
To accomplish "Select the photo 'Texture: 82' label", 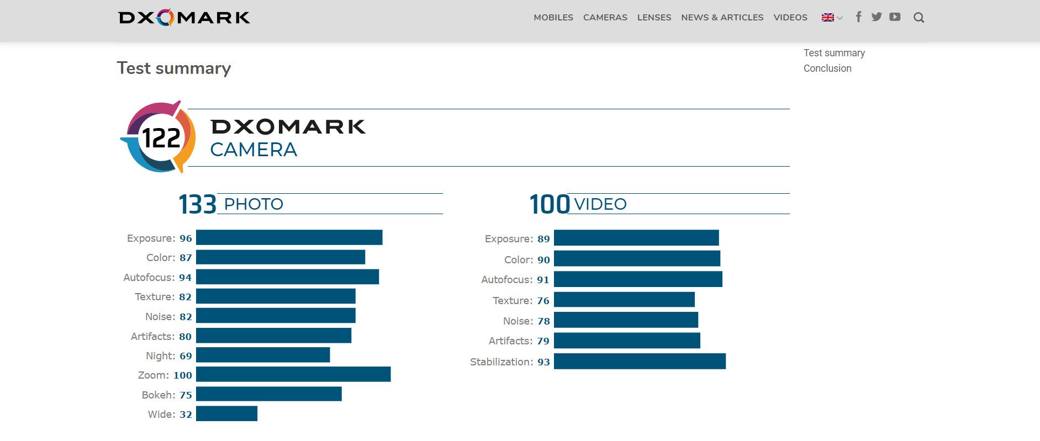I will (163, 297).
